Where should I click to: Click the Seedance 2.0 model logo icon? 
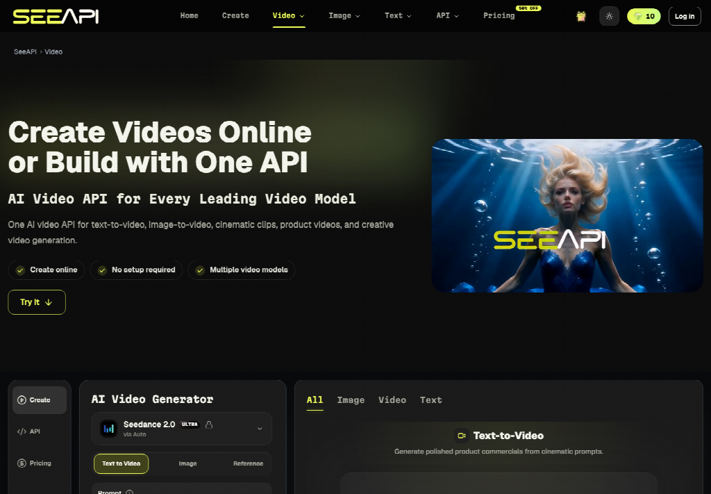coord(109,428)
